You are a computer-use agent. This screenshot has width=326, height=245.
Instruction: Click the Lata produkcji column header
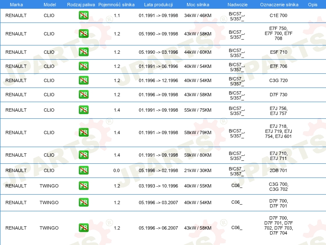coord(158,5)
